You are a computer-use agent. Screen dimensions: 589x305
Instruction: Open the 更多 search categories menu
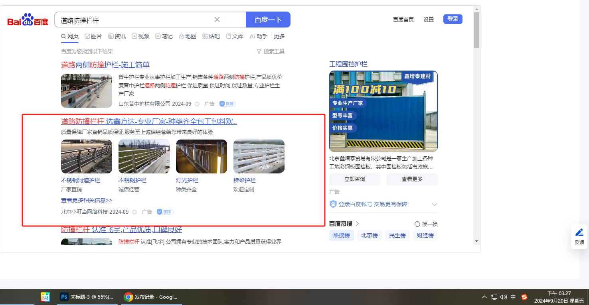[x=279, y=36]
